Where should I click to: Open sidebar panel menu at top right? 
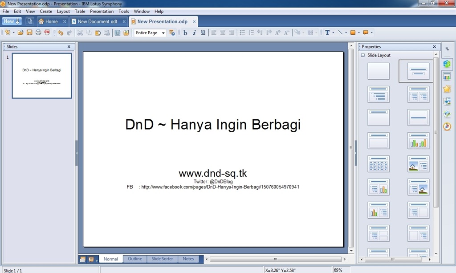(x=447, y=49)
